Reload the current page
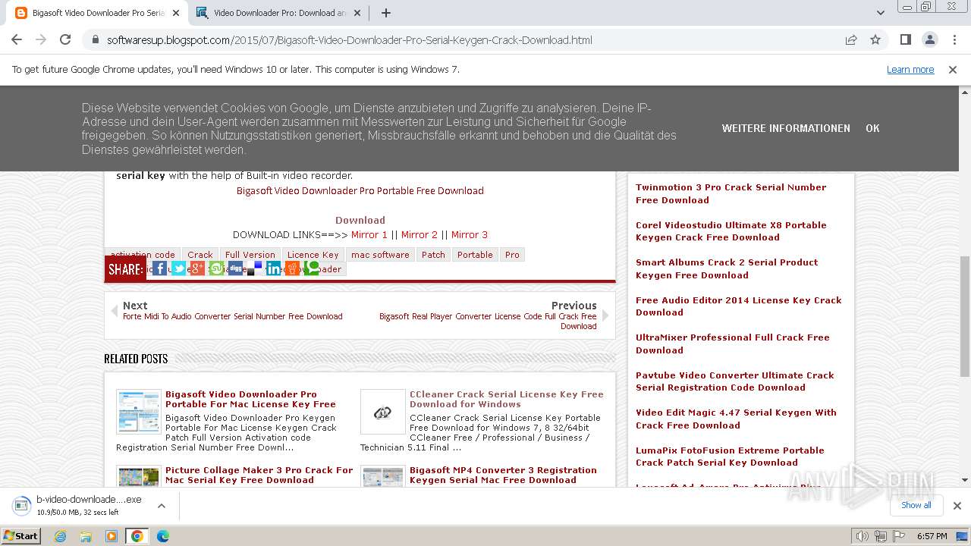The height and width of the screenshot is (546, 971). tap(65, 39)
